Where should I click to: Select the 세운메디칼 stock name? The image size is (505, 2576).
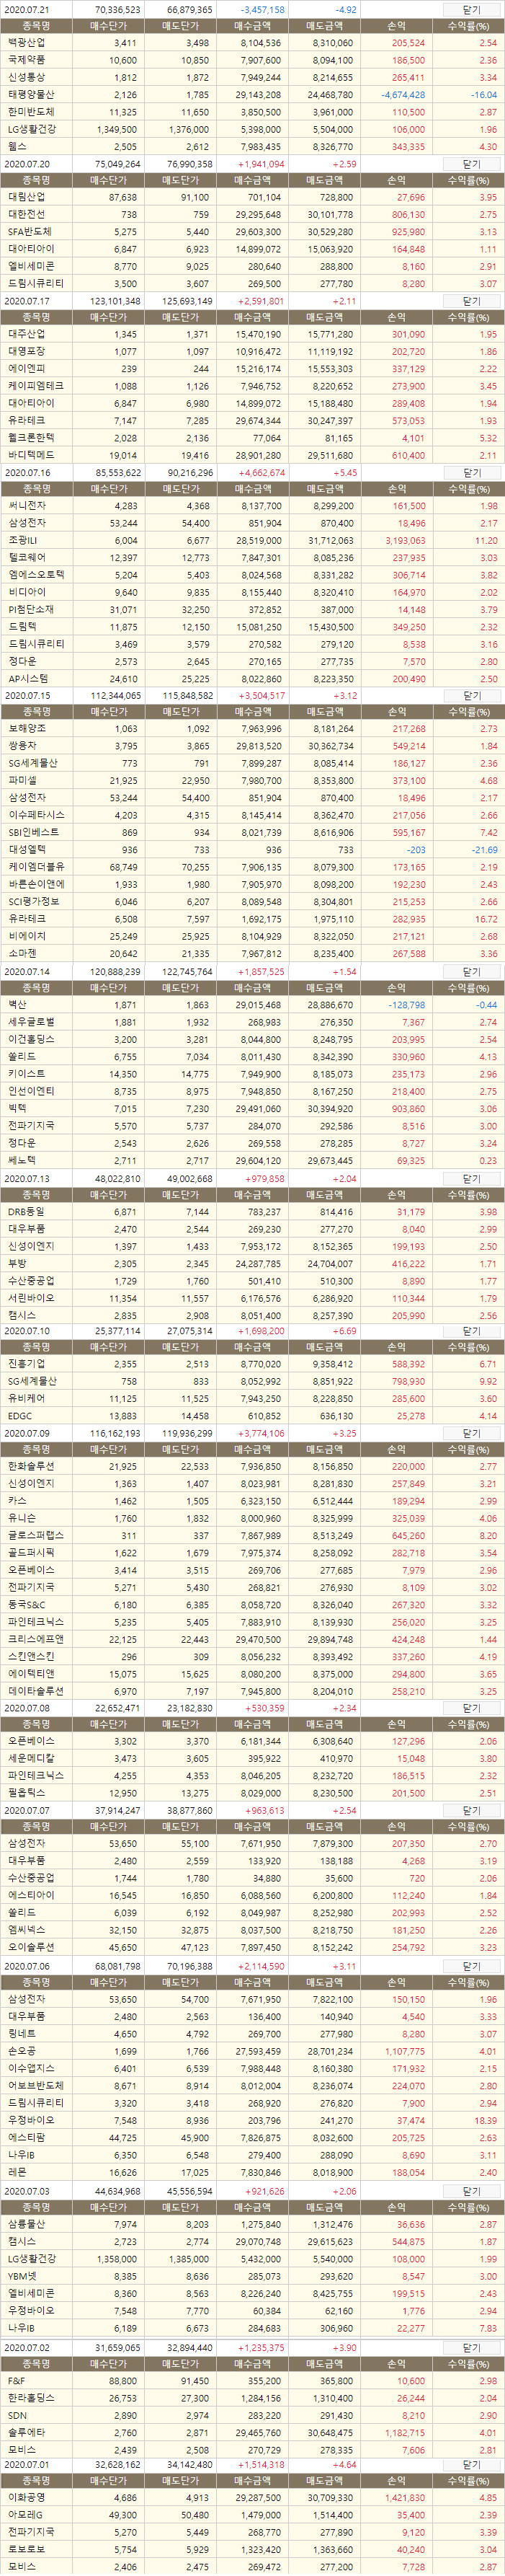31,1759
